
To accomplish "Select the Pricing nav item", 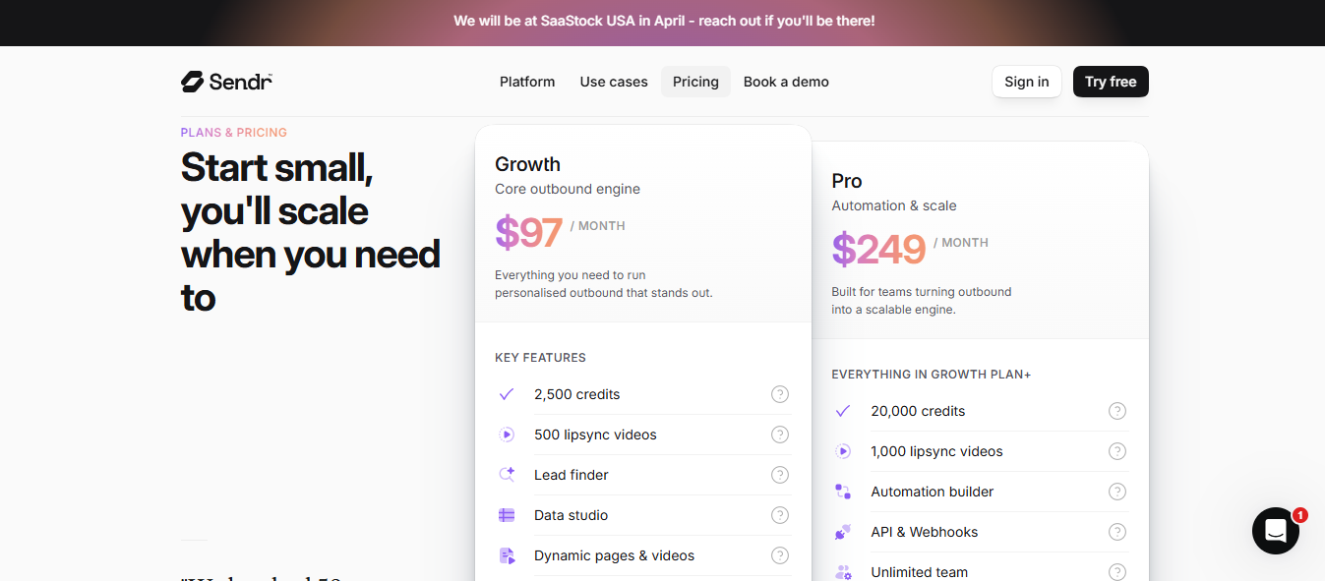I will [x=695, y=82].
